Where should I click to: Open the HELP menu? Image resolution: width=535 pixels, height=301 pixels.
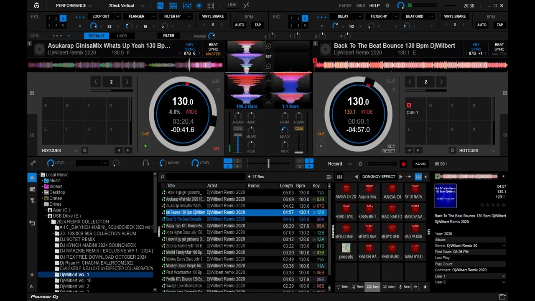[x=374, y=5]
